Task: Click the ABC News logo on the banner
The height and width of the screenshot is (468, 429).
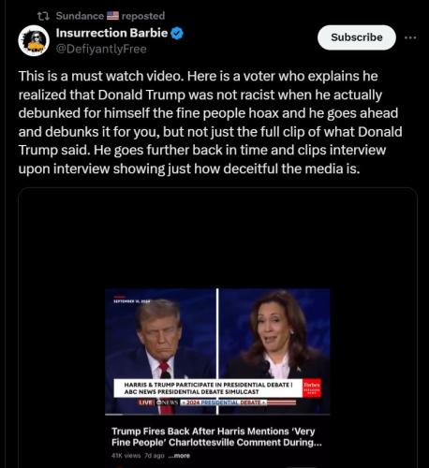Action: click(x=168, y=402)
